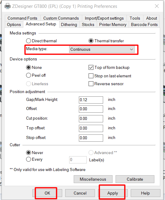This screenshot has width=165, height=200.
Task: Select the Direct thermal radio button
Action: 29,41
